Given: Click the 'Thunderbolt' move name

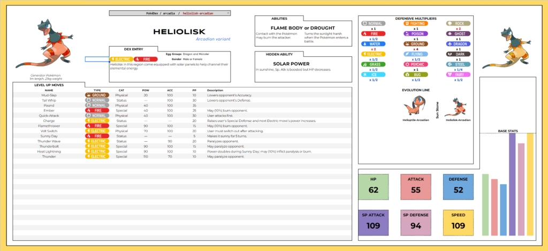Looking at the screenshot, I should [49, 146].
